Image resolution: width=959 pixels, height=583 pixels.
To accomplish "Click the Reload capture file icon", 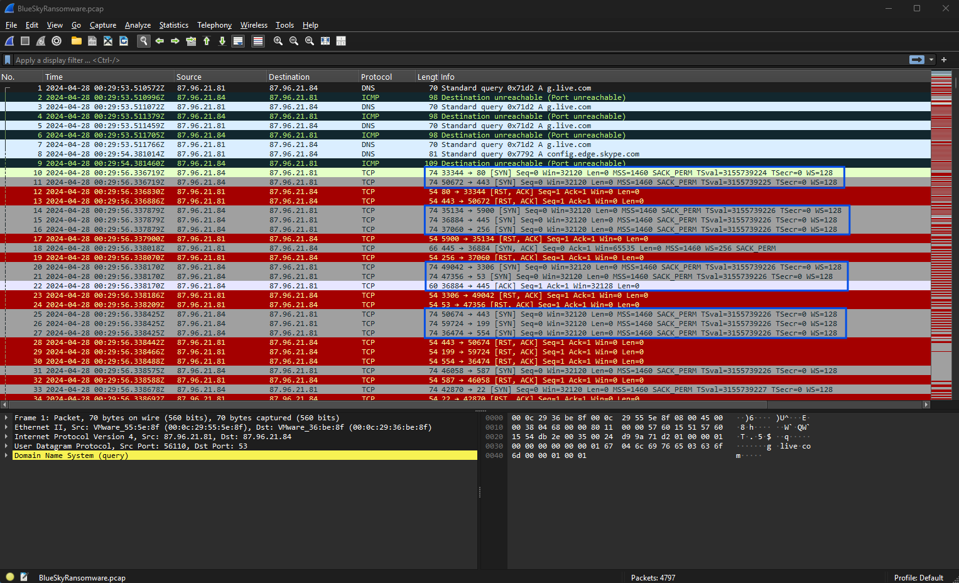I will (x=124, y=41).
